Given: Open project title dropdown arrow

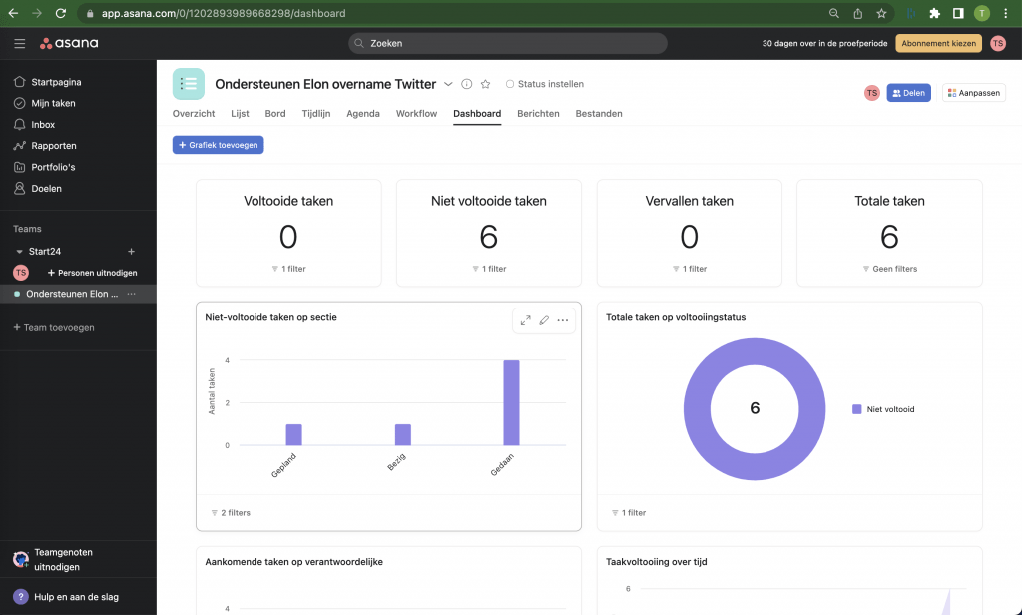Looking at the screenshot, I should click(x=448, y=84).
